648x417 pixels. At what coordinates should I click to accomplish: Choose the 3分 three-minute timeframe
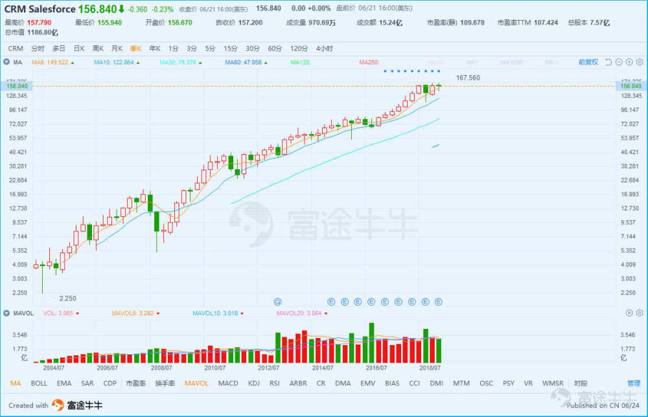coord(192,49)
